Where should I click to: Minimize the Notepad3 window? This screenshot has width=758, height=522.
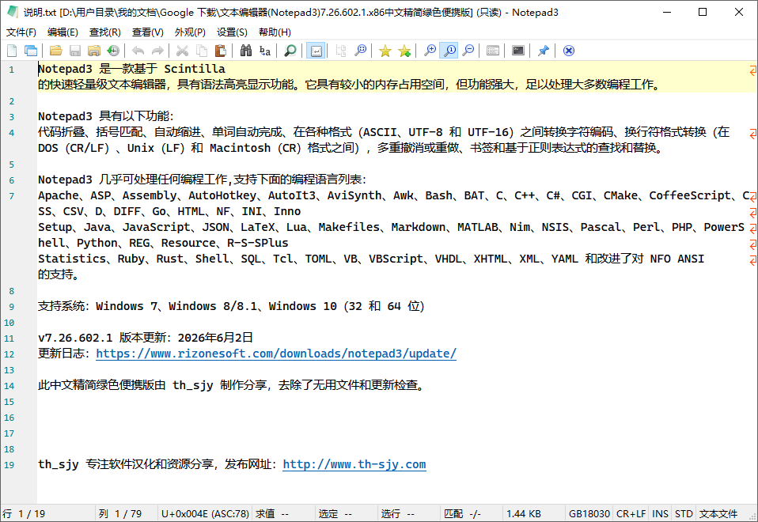(667, 12)
